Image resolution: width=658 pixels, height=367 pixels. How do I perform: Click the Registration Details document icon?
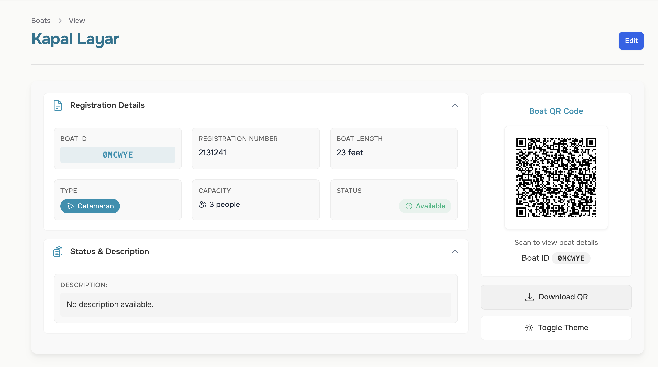pos(58,105)
